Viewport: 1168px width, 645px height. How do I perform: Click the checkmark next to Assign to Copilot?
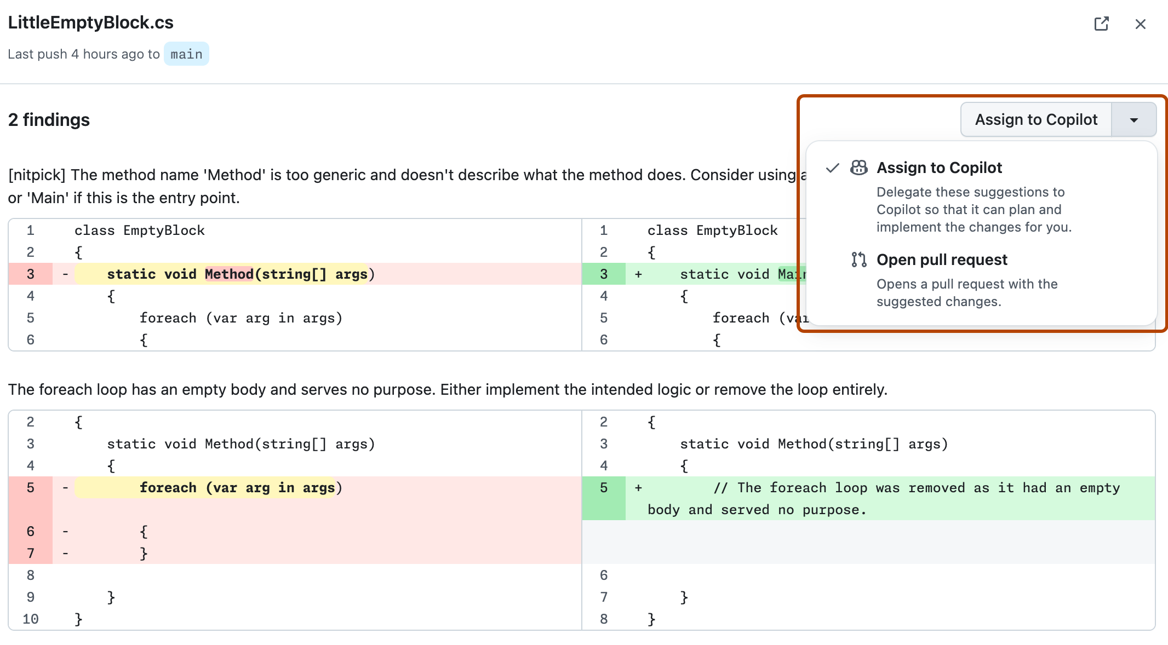(832, 168)
